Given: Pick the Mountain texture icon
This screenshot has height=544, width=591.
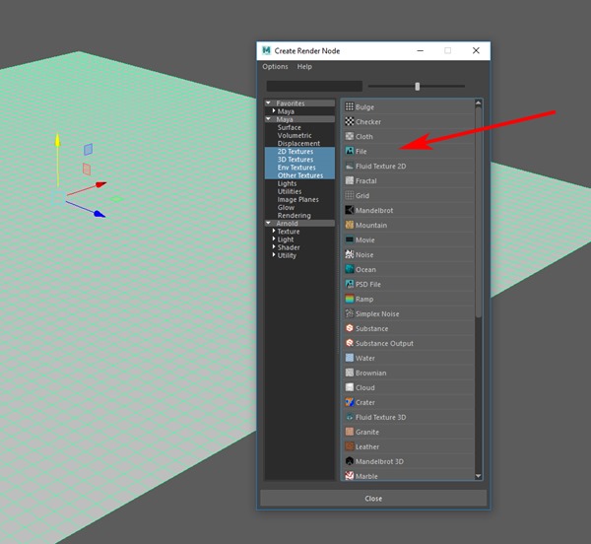Looking at the screenshot, I should [350, 225].
